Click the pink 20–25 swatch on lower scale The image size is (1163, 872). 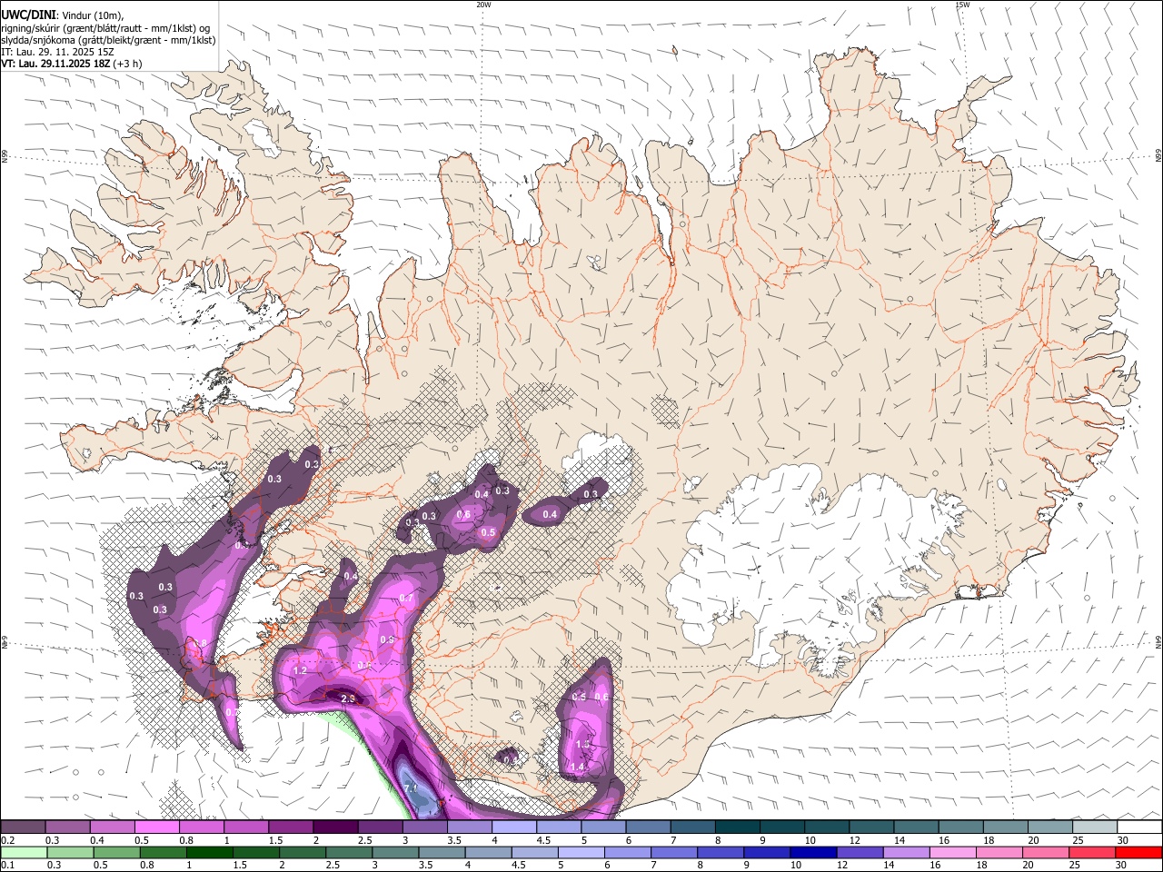pos(1047,852)
